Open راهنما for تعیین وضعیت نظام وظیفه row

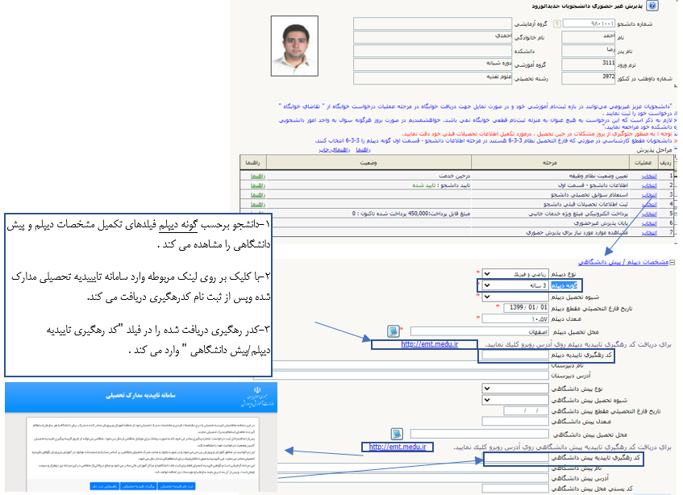tap(258, 176)
